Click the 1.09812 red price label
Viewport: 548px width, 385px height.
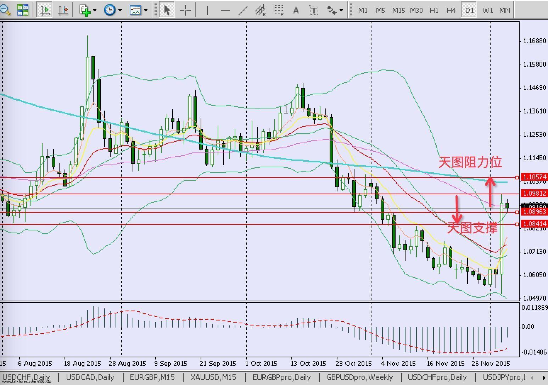pos(534,193)
